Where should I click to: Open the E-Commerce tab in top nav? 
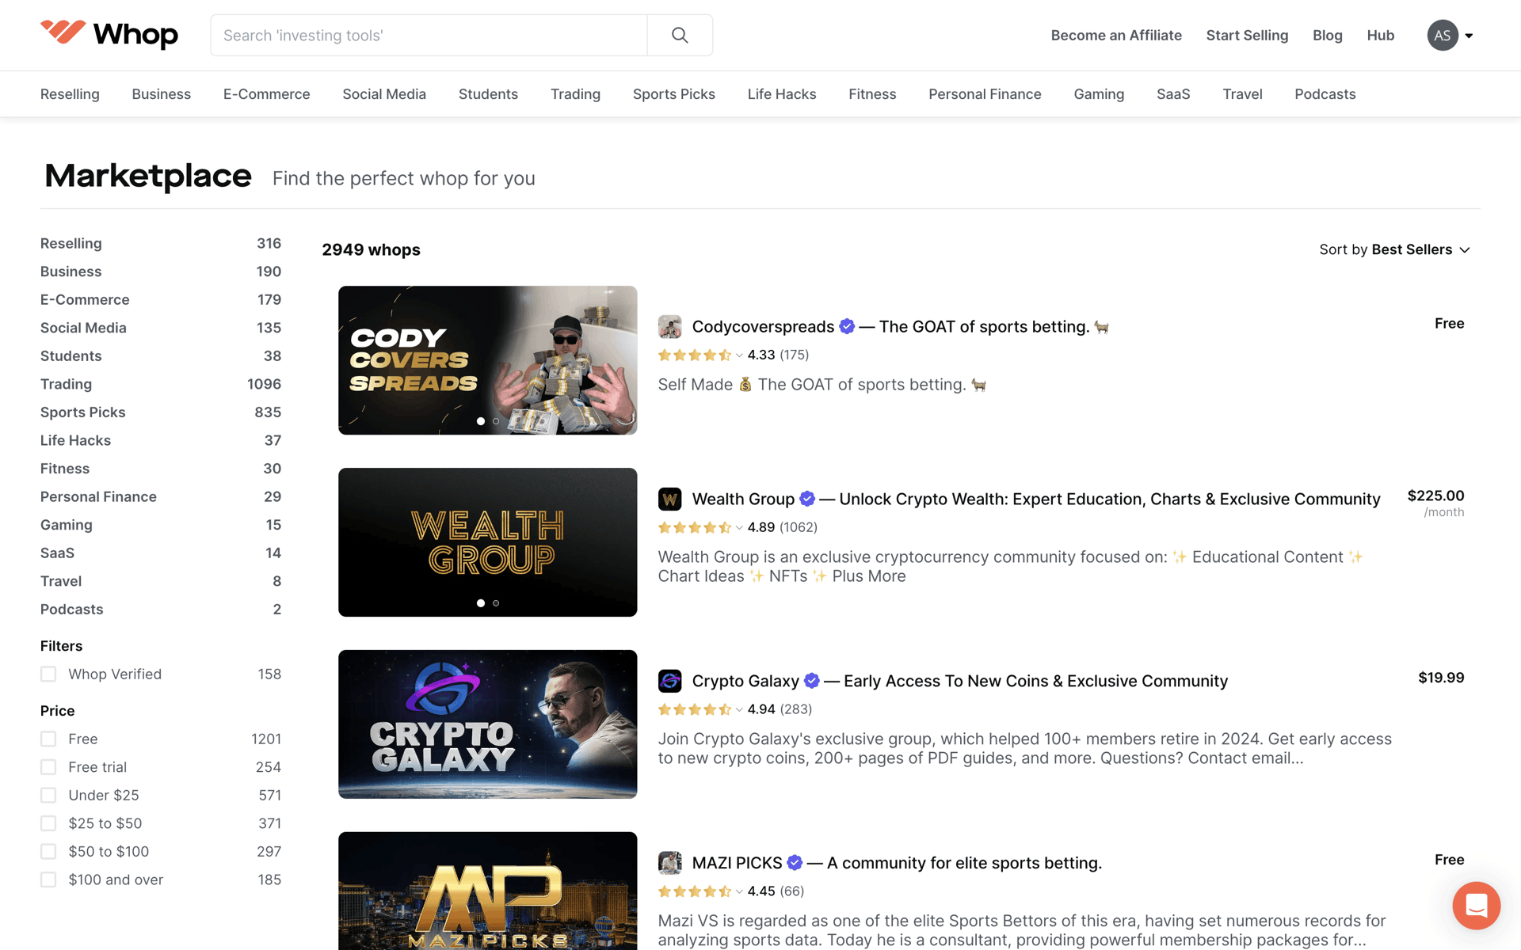(x=266, y=94)
